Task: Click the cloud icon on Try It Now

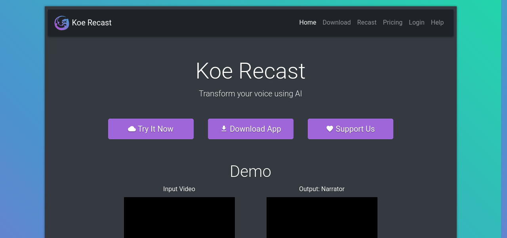Action: click(x=132, y=129)
